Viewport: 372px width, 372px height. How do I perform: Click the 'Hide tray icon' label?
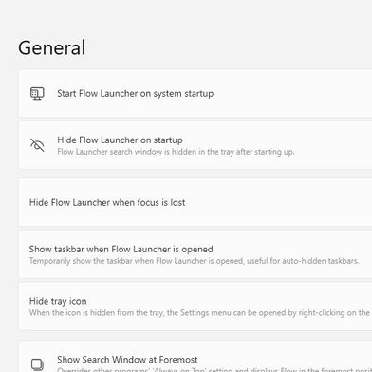58,301
